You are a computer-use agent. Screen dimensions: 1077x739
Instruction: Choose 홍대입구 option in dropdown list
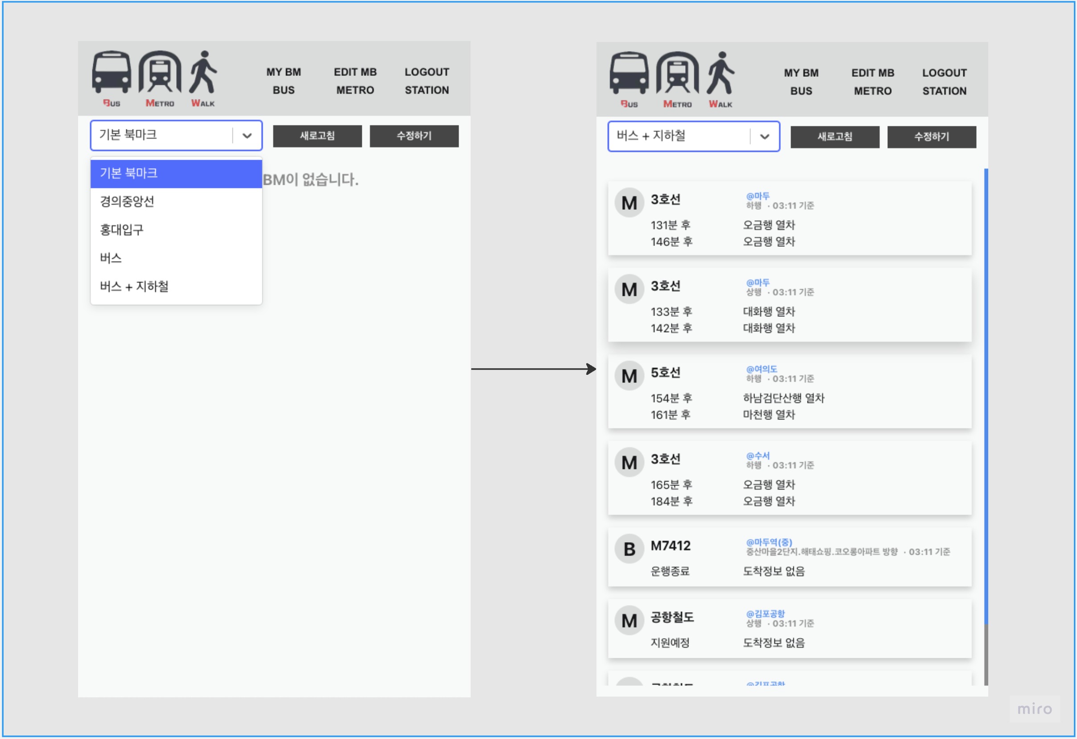pos(122,230)
